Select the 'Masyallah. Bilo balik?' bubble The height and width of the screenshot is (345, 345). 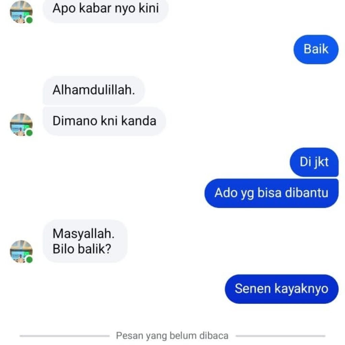(x=85, y=241)
